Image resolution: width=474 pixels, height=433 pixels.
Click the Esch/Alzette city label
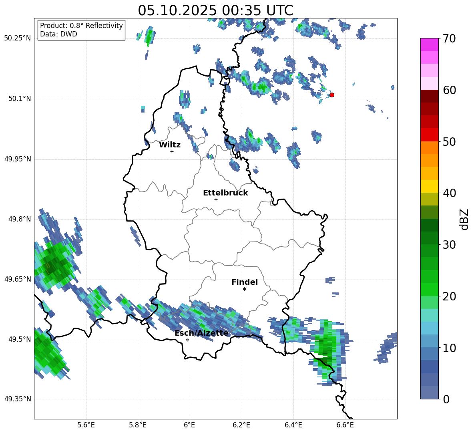point(201,333)
